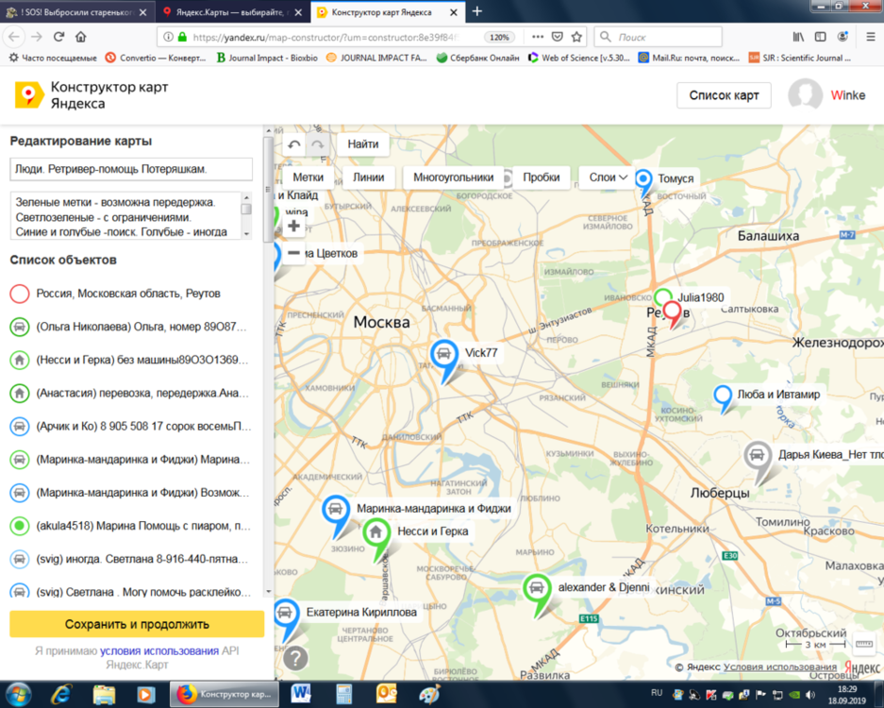Enable the Линии line drawing mode
The image size is (884, 708).
368,177
